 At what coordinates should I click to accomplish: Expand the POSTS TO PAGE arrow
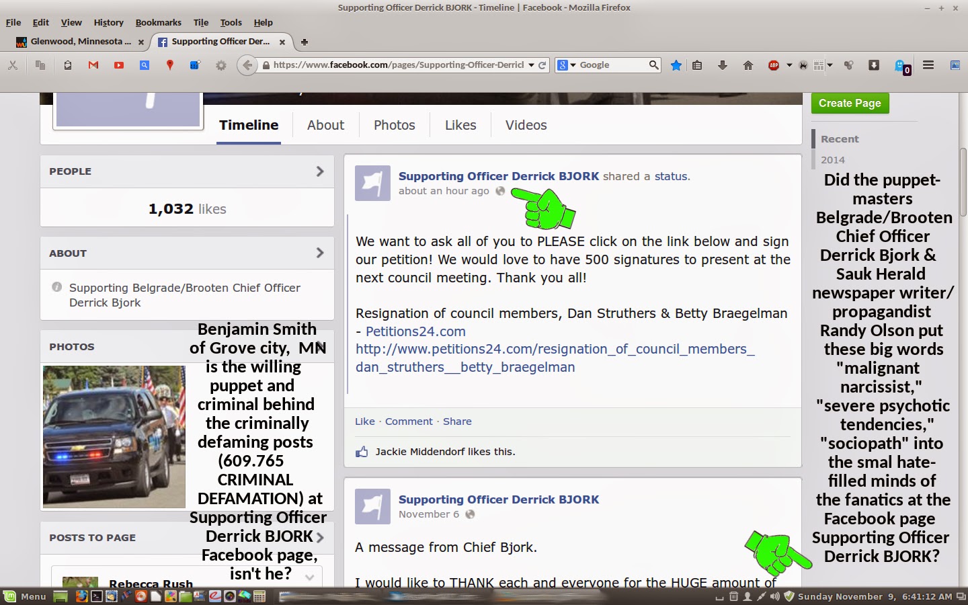[x=320, y=538]
